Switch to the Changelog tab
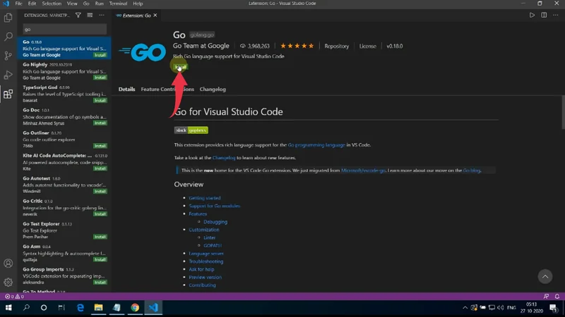This screenshot has height=317, width=565. click(213, 89)
